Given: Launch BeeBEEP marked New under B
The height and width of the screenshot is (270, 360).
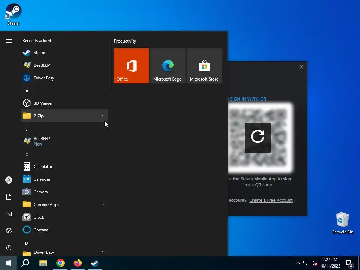Looking at the screenshot, I should (64, 141).
